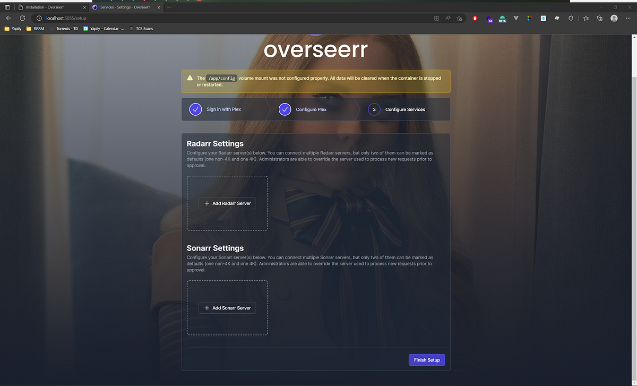Screen dimensions: 637x386
Task: Click the warning triangle in the yellow banner
Action: [x=190, y=78]
